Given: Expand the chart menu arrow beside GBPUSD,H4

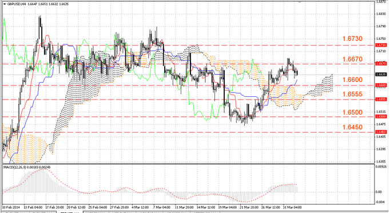Looking at the screenshot, I should 5,4.
